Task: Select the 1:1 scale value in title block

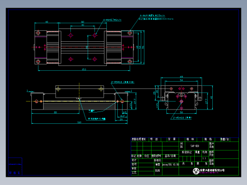Action: (204, 158)
